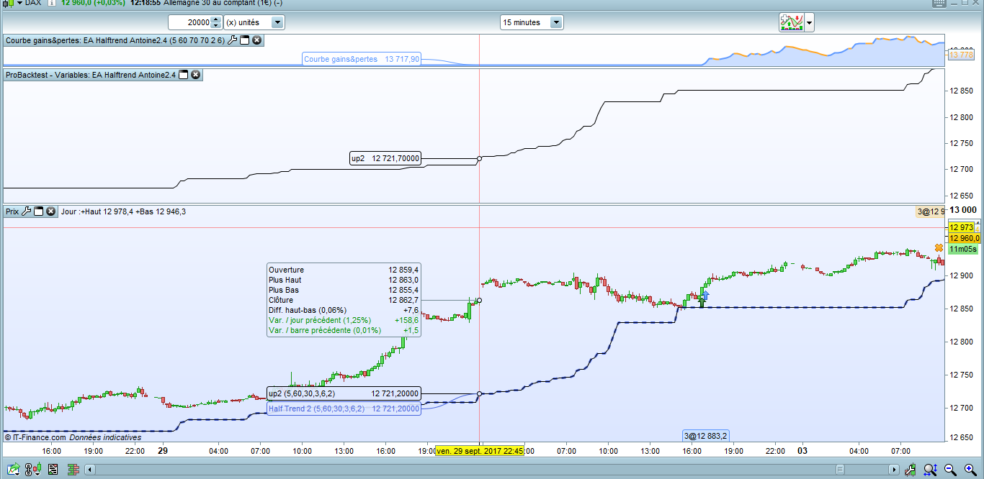
Task: Maximize the ProBacktest Variables panel
Action: point(183,75)
